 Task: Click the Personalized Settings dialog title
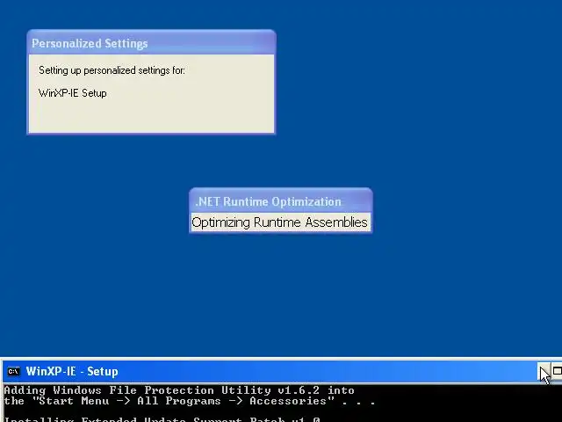click(90, 43)
